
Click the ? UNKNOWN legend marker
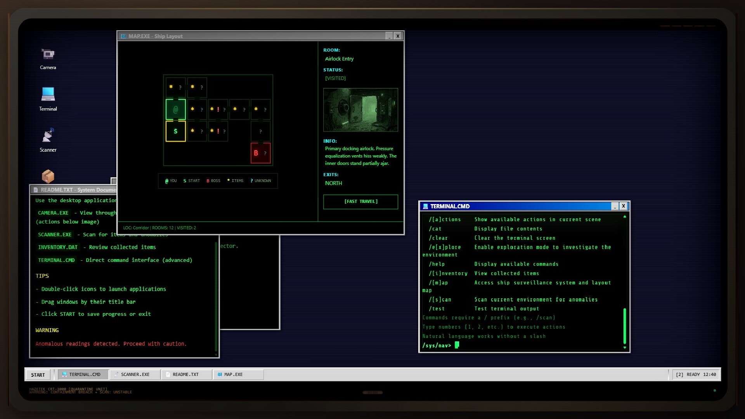coord(260,180)
